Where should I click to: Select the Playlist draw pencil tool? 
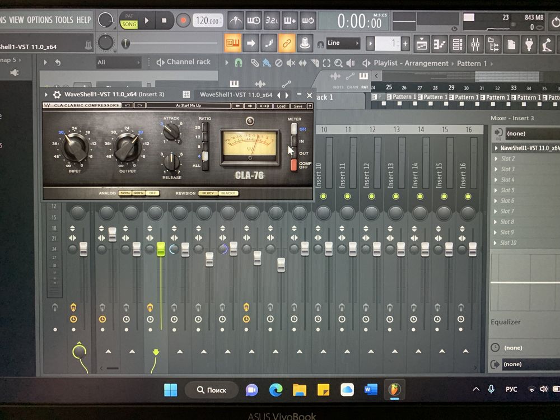click(x=254, y=63)
